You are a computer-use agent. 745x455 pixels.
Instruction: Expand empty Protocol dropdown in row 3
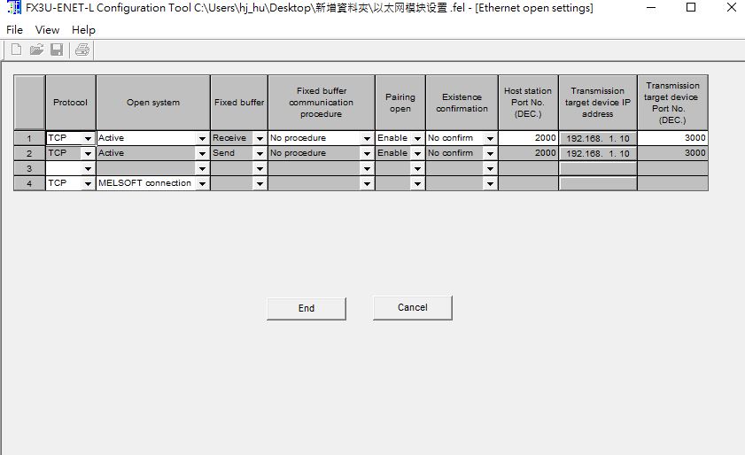88,169
